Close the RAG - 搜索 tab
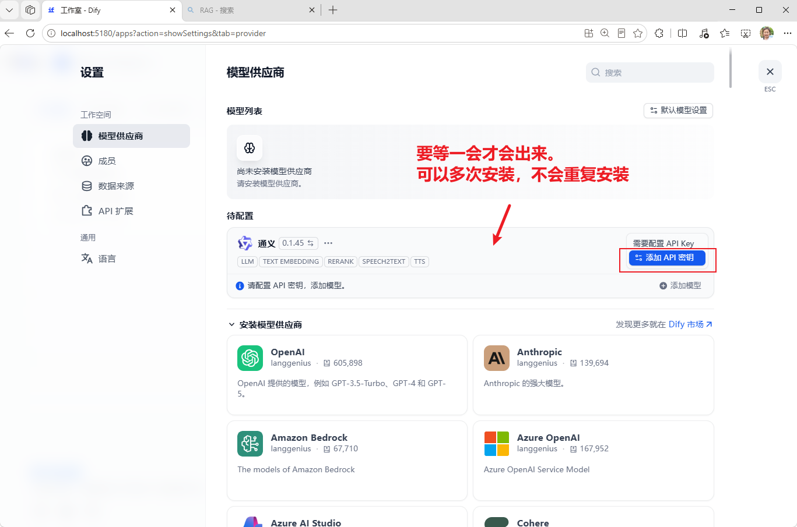The image size is (797, 527). 312,10
